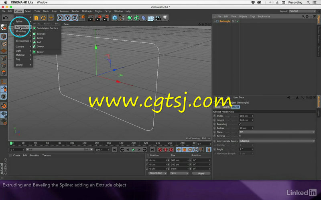Image resolution: width=321 pixels, height=200 pixels.
Task: Open the Layout Startup dropdown
Action: (303, 11)
